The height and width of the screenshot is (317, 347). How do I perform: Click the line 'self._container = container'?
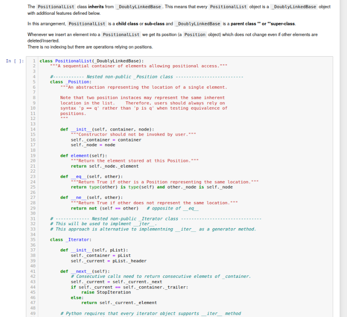coord(106,140)
